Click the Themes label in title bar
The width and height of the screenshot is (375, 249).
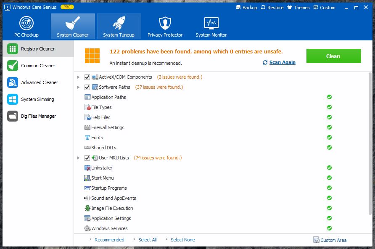pos(302,8)
